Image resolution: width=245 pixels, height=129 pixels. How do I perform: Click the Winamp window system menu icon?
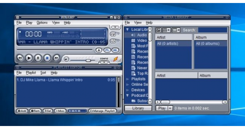pos(18,17)
